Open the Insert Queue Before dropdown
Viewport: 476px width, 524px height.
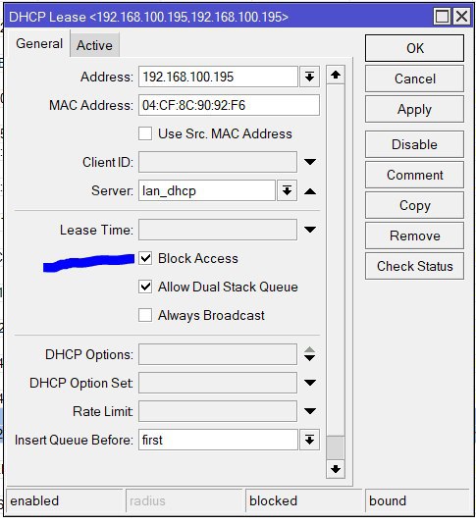[309, 440]
